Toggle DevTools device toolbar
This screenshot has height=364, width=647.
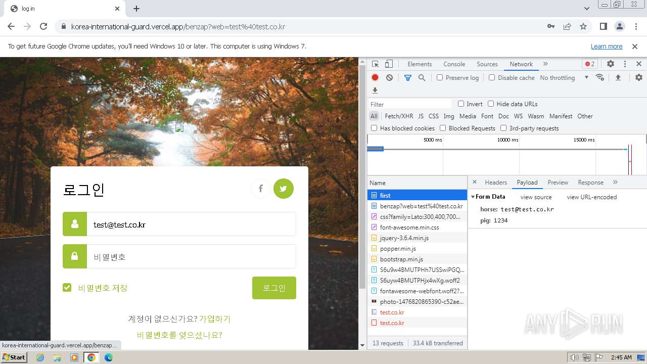point(389,64)
